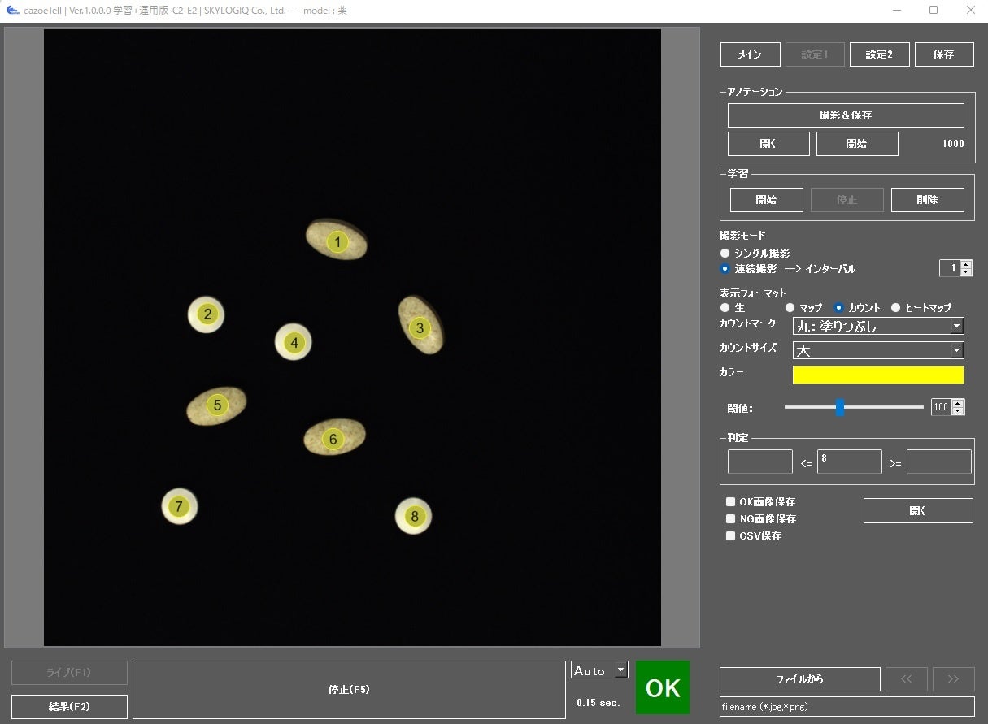Switch to the 設定2 tab

pyautogui.click(x=879, y=54)
